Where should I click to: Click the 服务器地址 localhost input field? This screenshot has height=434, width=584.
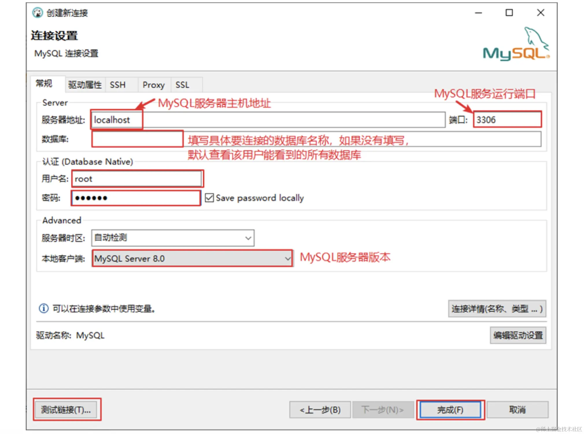tap(268, 119)
